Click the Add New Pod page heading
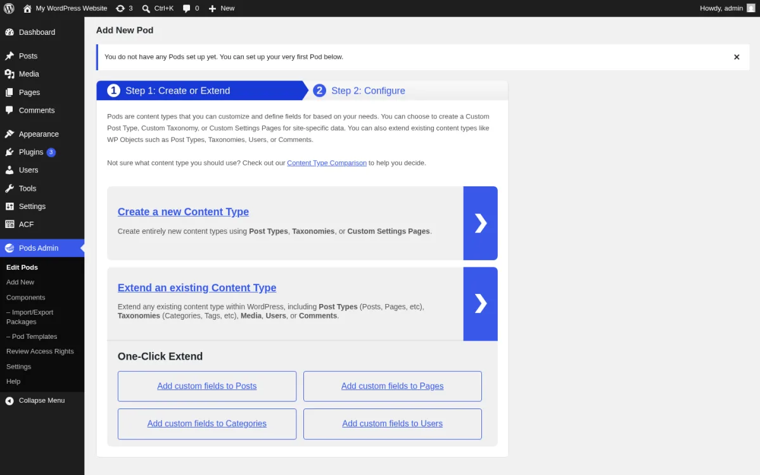This screenshot has height=475, width=760. pos(125,30)
